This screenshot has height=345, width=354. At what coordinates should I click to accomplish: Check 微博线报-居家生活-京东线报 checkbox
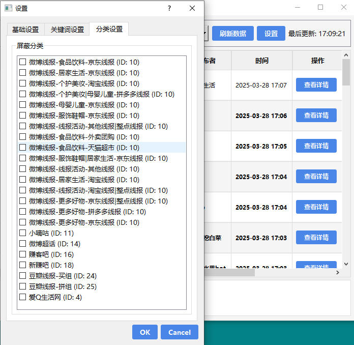22,73
